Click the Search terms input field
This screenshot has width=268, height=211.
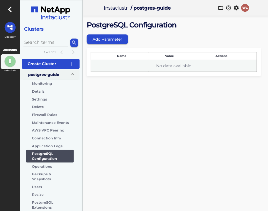click(46, 42)
